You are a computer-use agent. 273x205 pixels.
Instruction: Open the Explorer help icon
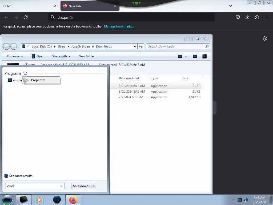tap(204, 56)
